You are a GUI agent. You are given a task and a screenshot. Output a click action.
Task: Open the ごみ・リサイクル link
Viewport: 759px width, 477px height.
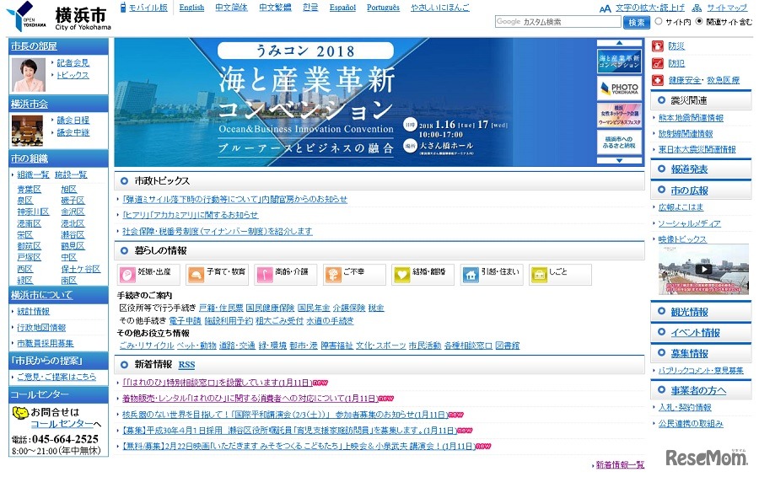(147, 346)
